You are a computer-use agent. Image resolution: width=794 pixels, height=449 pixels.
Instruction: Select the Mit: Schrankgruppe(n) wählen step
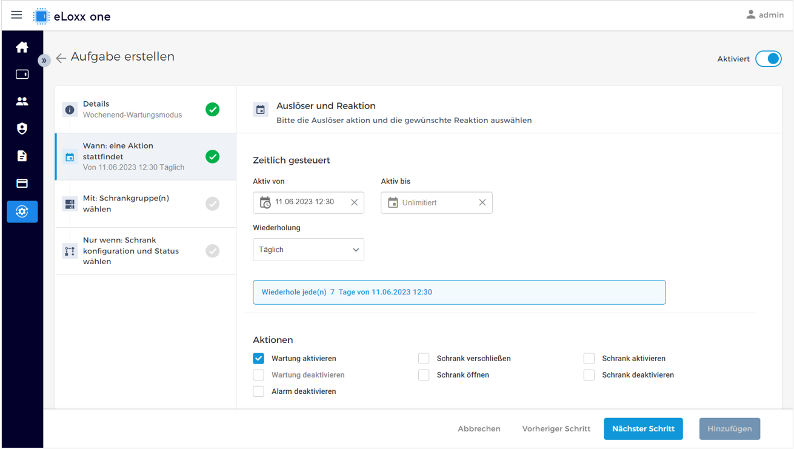tap(145, 204)
